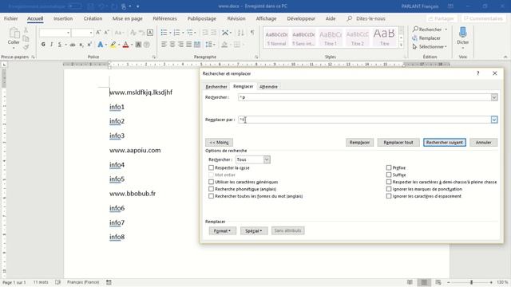This screenshot has width=511, height=287.
Task: Toggle 'Respecter les caractères à demi-chasse'
Action: pyautogui.click(x=389, y=182)
